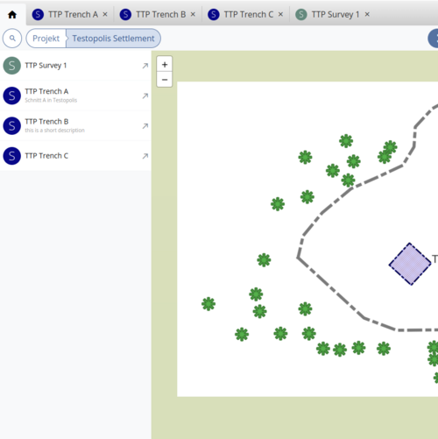This screenshot has height=439, width=438.
Task: Select the TTP Survey 1 list entry
Action: 75,66
